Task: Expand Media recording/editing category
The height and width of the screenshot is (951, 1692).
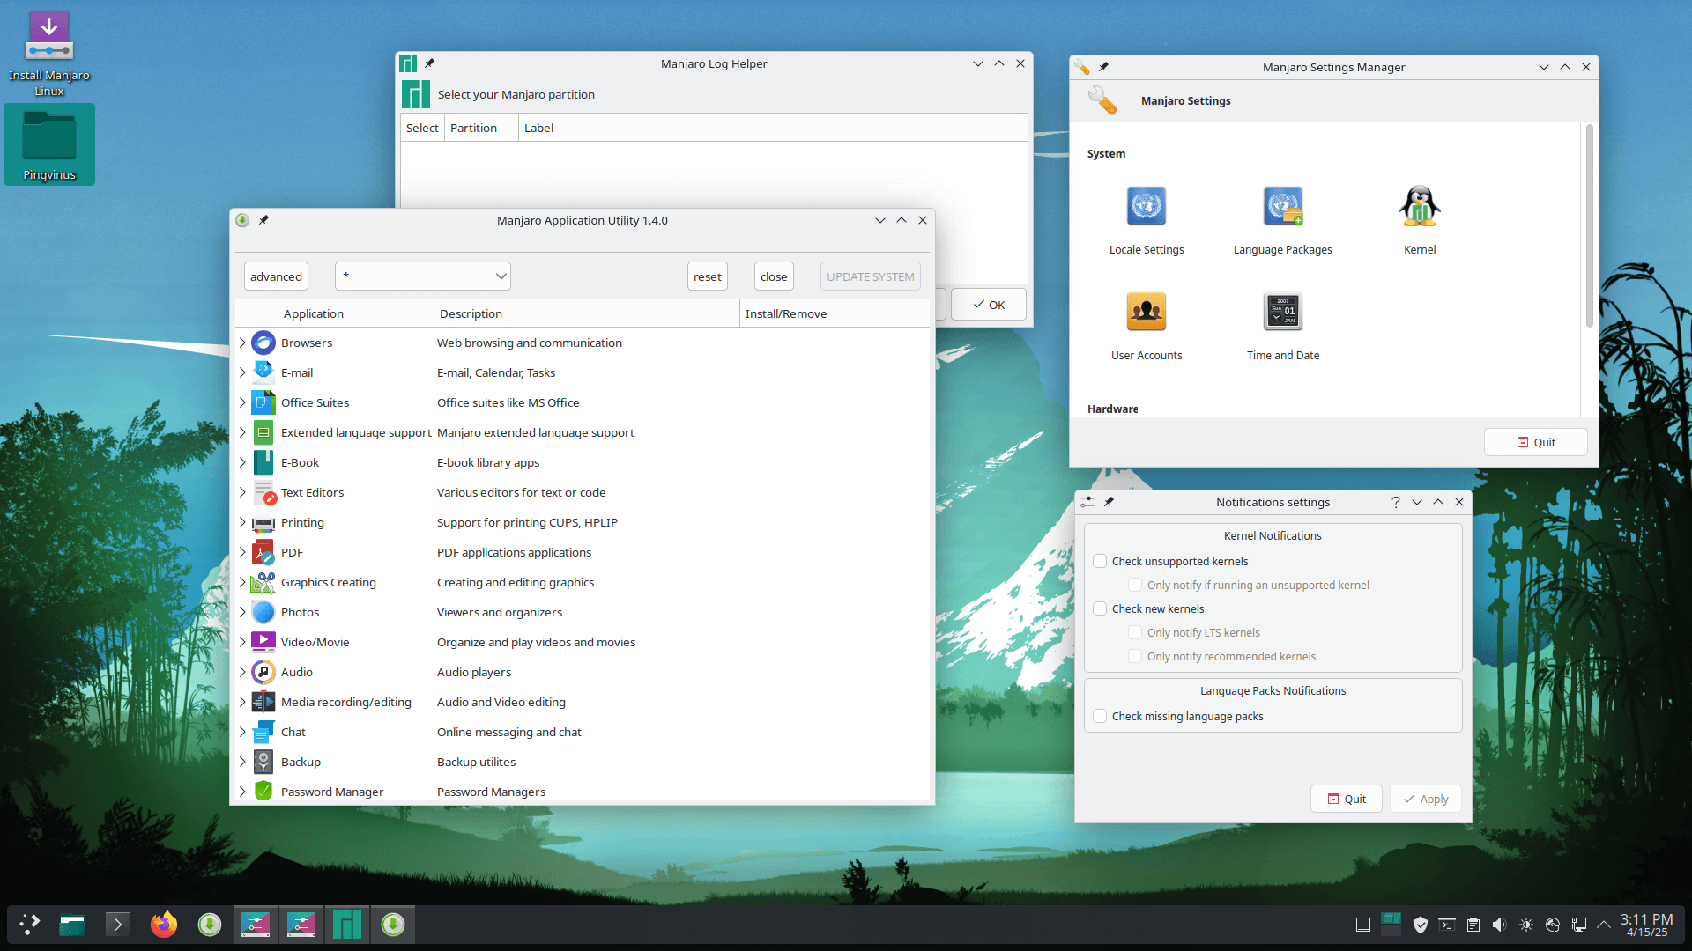Action: tap(242, 702)
